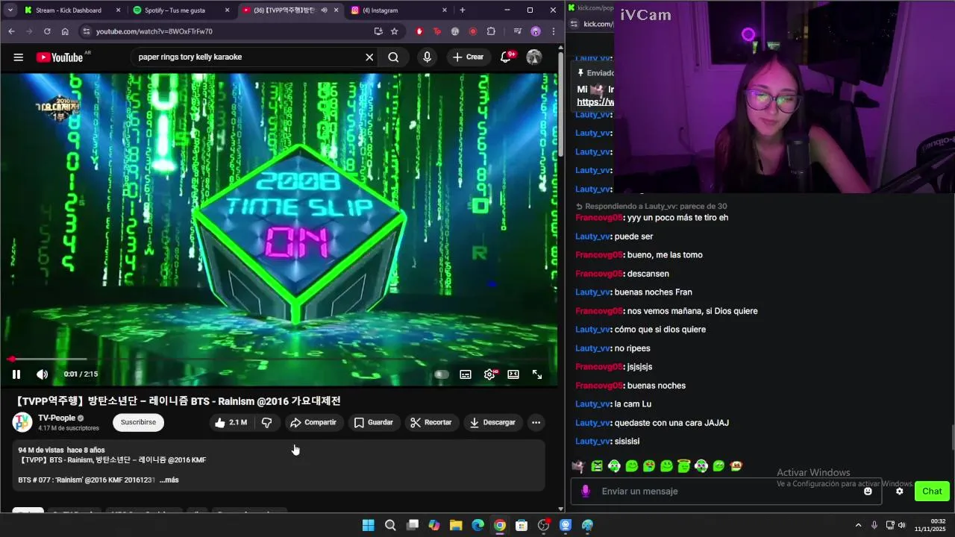The height and width of the screenshot is (537, 955).
Task: Open Windows taskbar search
Action: click(390, 525)
